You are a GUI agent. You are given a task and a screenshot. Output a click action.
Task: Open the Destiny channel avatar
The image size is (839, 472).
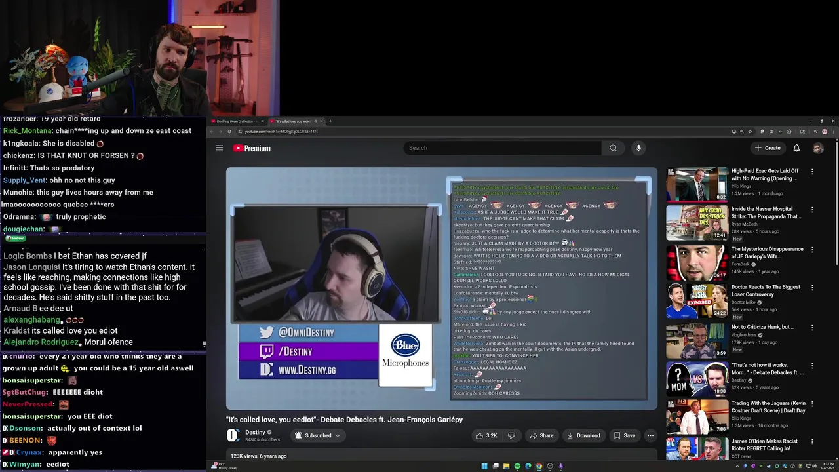coord(233,435)
